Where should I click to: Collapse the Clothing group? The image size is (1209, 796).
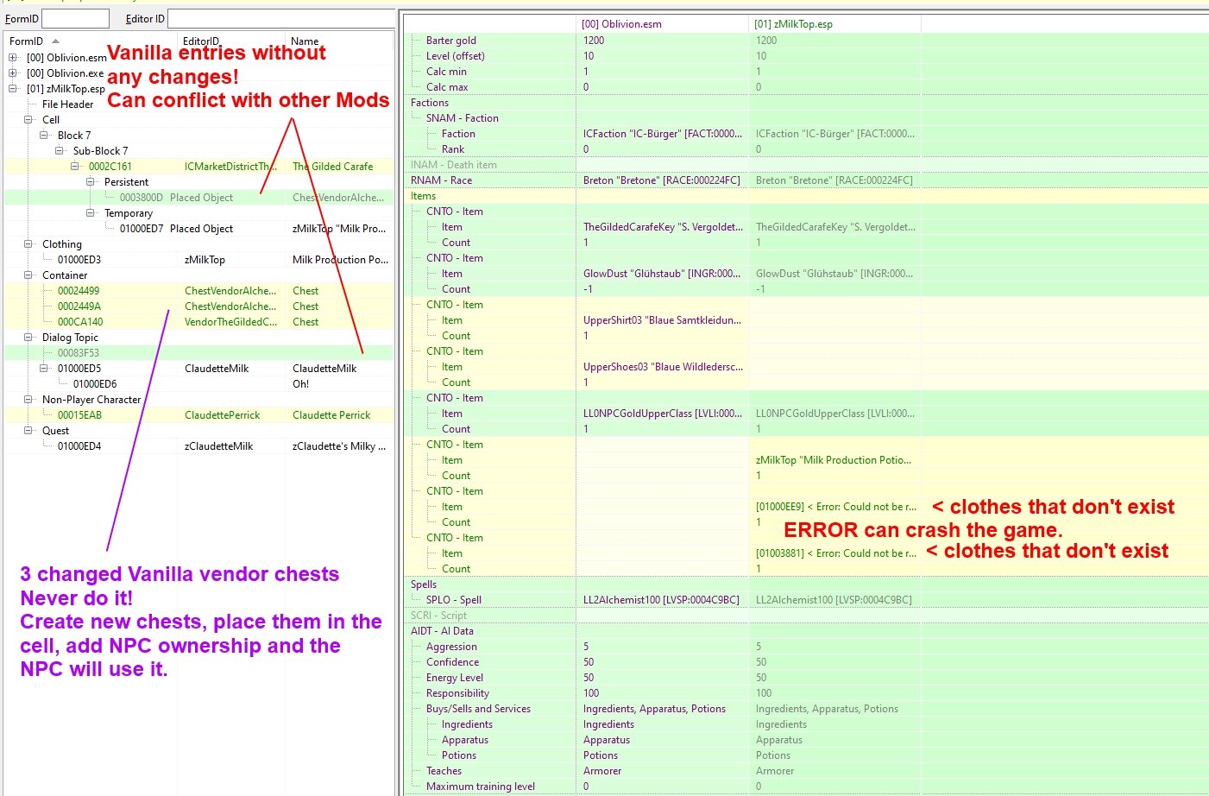(x=28, y=244)
